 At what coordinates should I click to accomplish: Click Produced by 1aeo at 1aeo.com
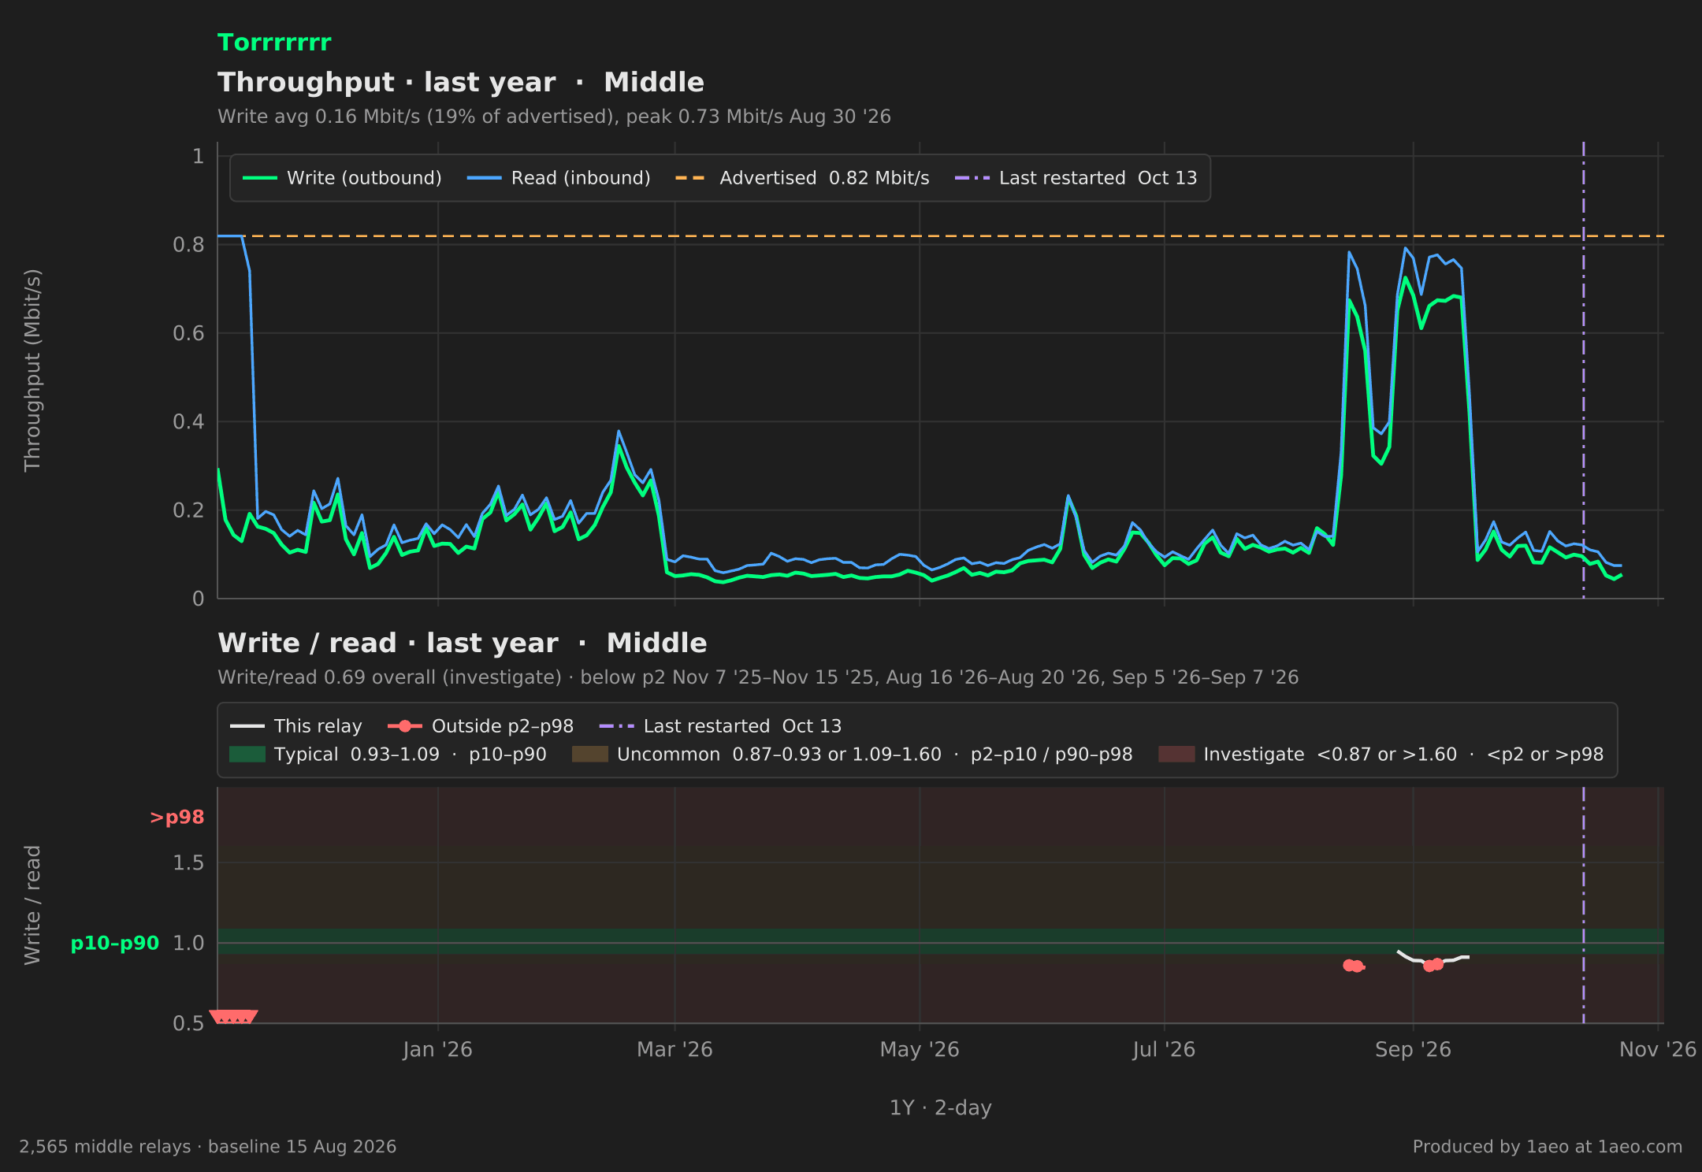[x=1548, y=1147]
